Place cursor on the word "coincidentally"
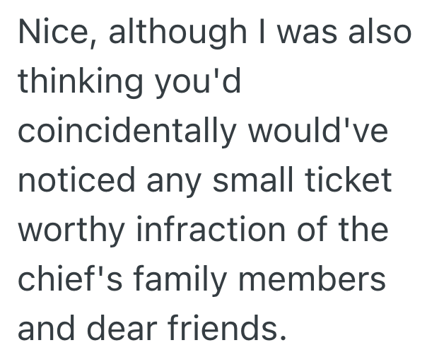 [x=126, y=133]
